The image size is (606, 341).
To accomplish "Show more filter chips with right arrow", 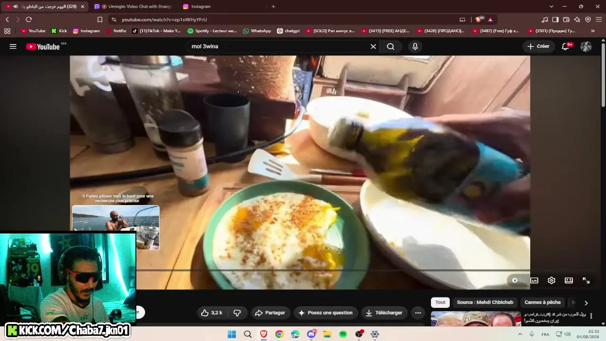I will pyautogui.click(x=586, y=303).
